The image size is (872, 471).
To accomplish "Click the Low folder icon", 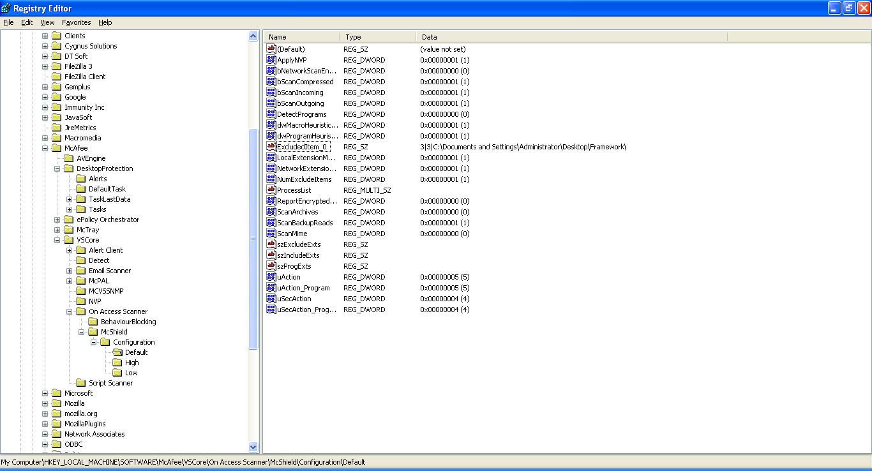I will 117,373.
